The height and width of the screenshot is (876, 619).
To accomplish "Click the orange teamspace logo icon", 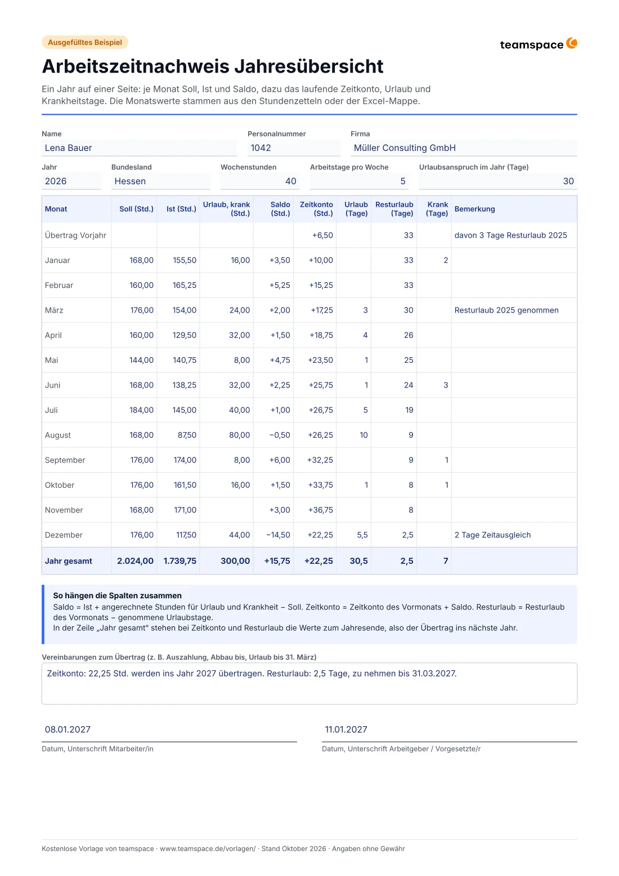I will [572, 43].
